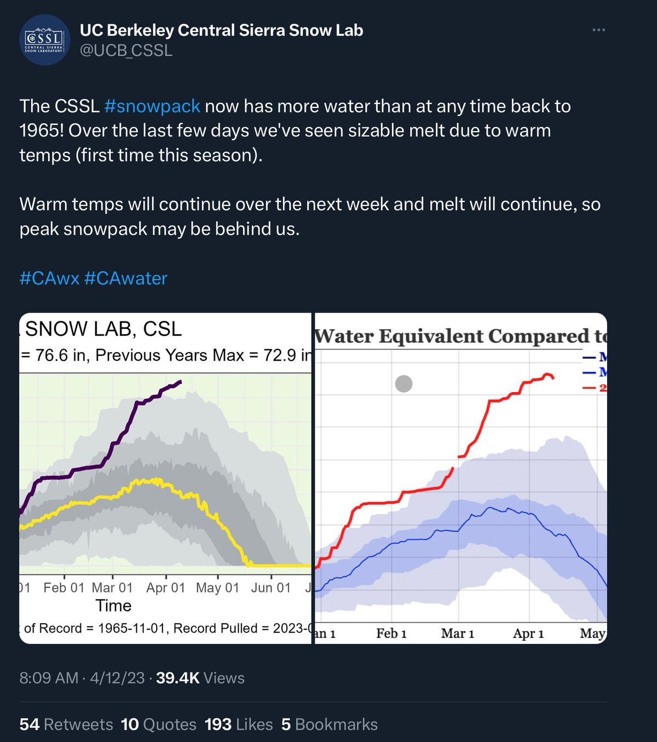Image resolution: width=657 pixels, height=742 pixels.
Task: Open the right Water Equivalent chart image
Action: (x=460, y=478)
